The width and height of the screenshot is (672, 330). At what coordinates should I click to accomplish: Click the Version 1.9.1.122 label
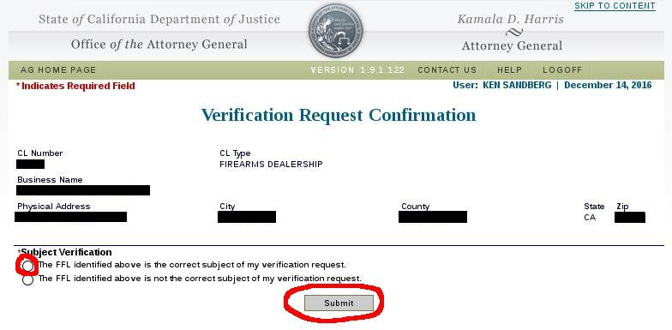[357, 70]
